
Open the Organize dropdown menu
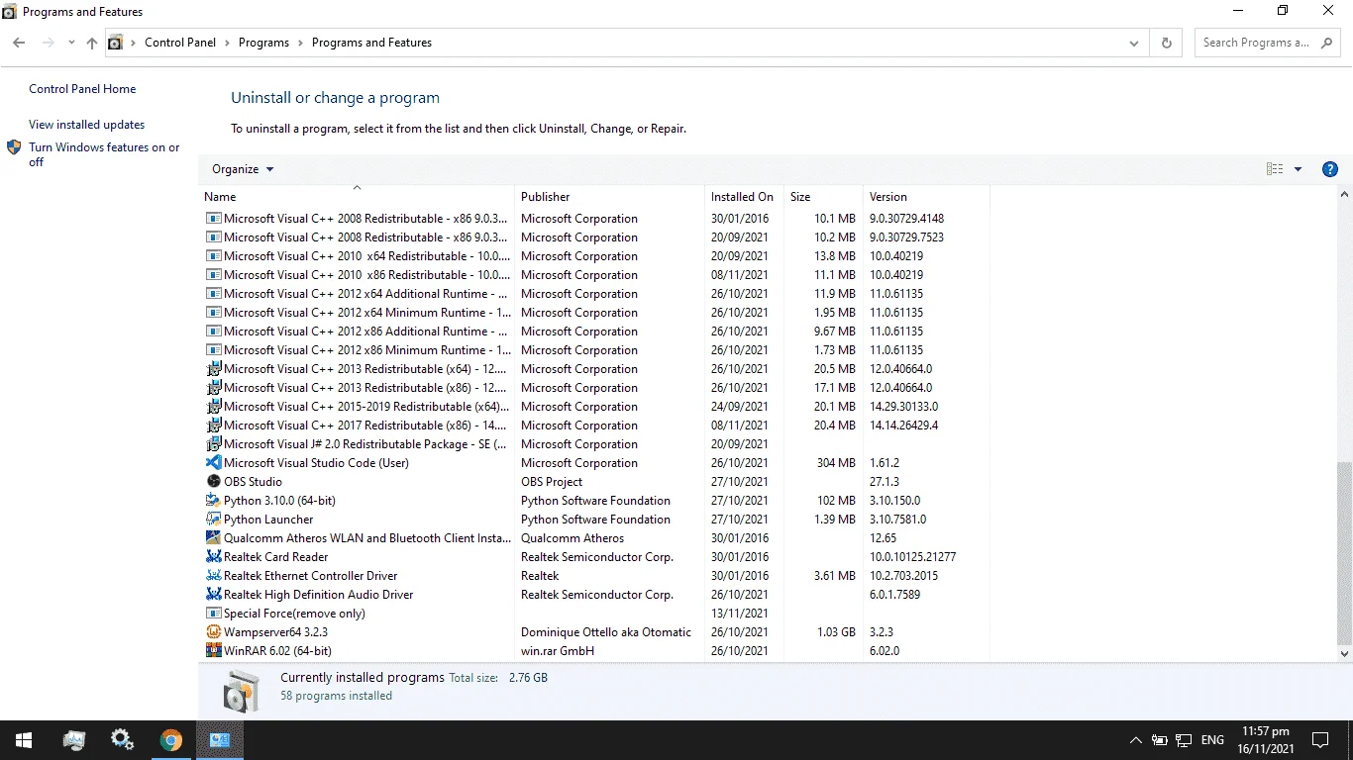coord(243,169)
